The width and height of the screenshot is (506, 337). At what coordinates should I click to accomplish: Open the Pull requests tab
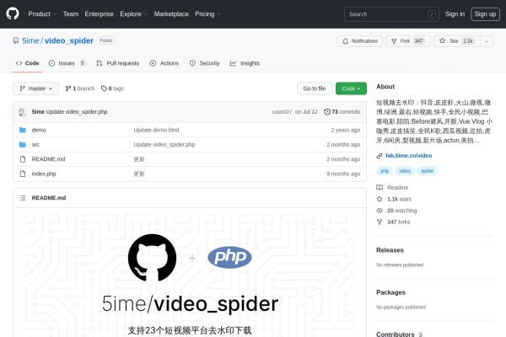[117, 63]
